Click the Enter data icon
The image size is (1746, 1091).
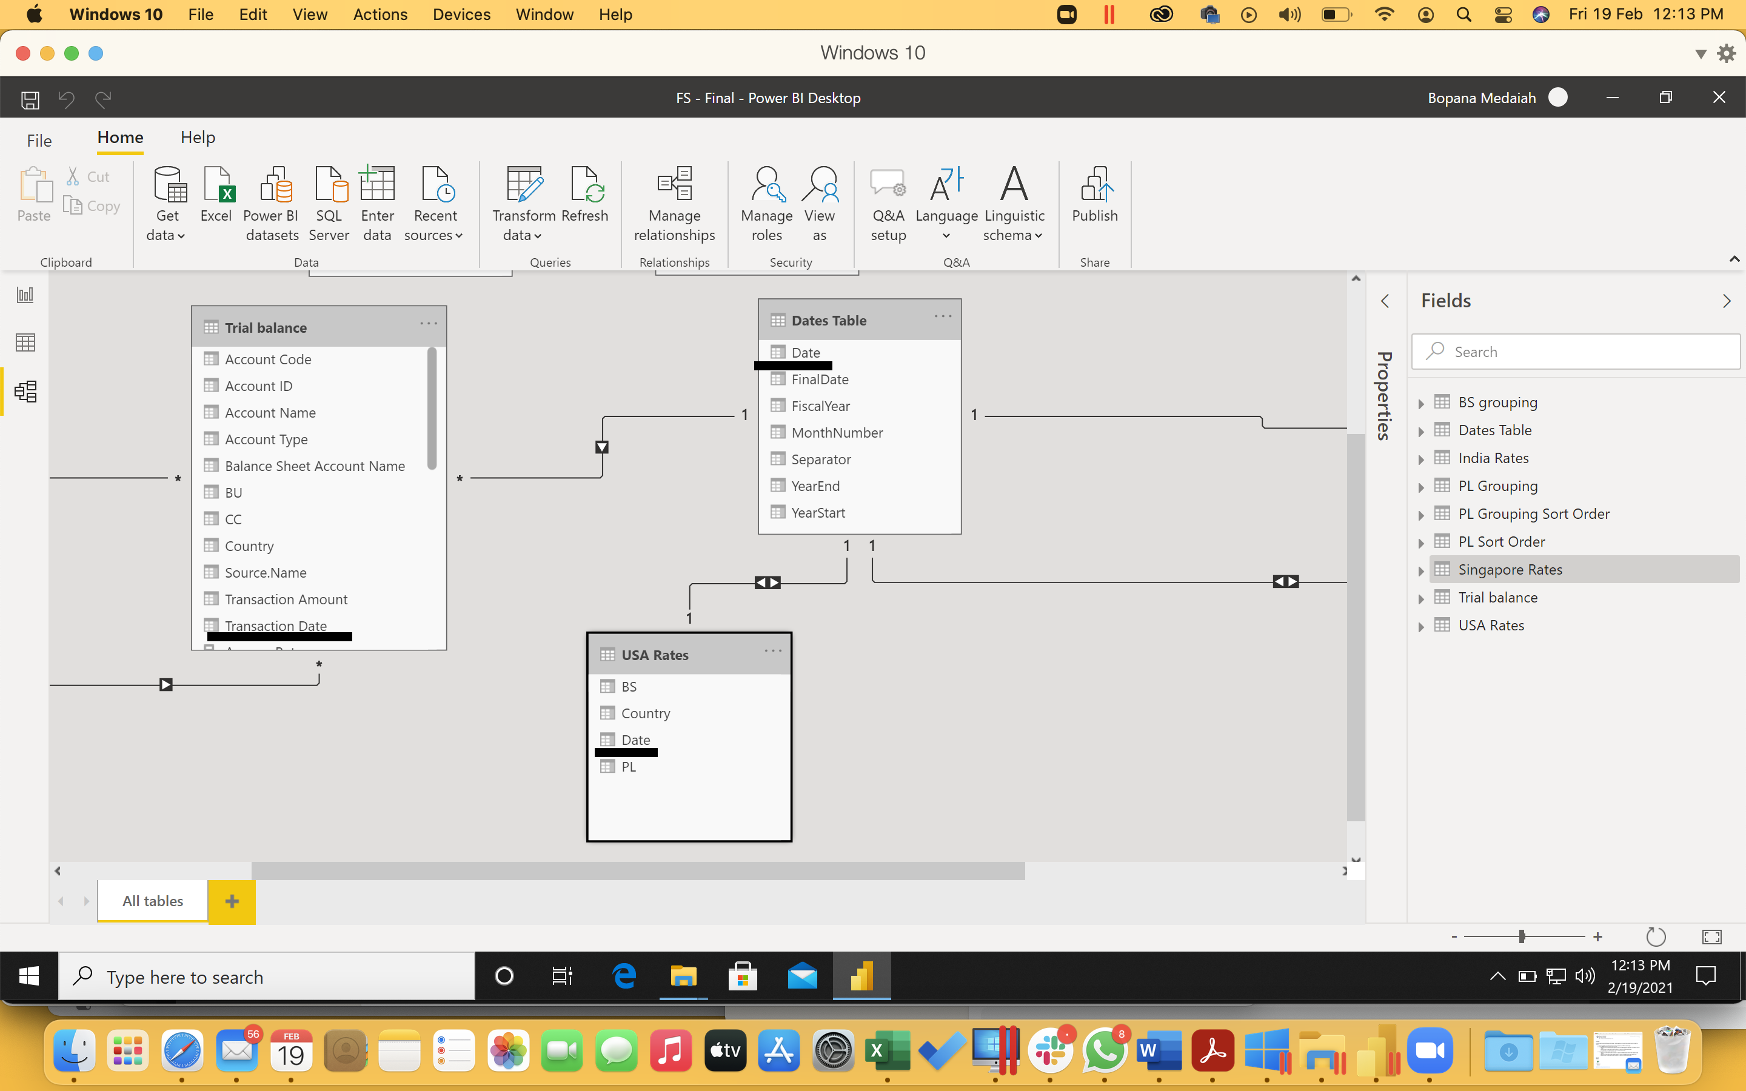tap(377, 184)
